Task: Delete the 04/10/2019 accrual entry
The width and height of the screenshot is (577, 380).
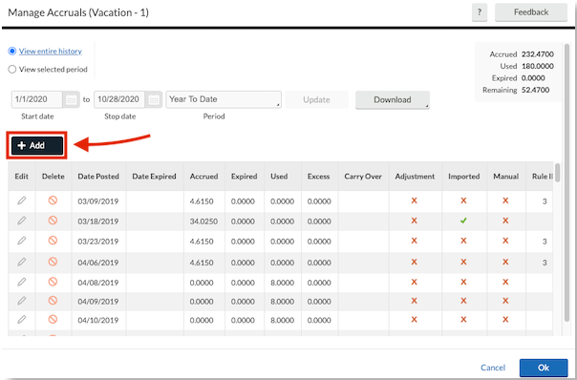Action: pyautogui.click(x=53, y=319)
